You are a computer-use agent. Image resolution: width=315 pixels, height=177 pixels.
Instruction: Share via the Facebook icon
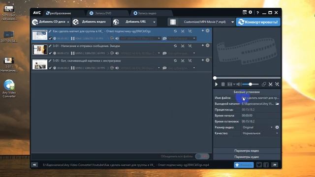click(x=266, y=165)
